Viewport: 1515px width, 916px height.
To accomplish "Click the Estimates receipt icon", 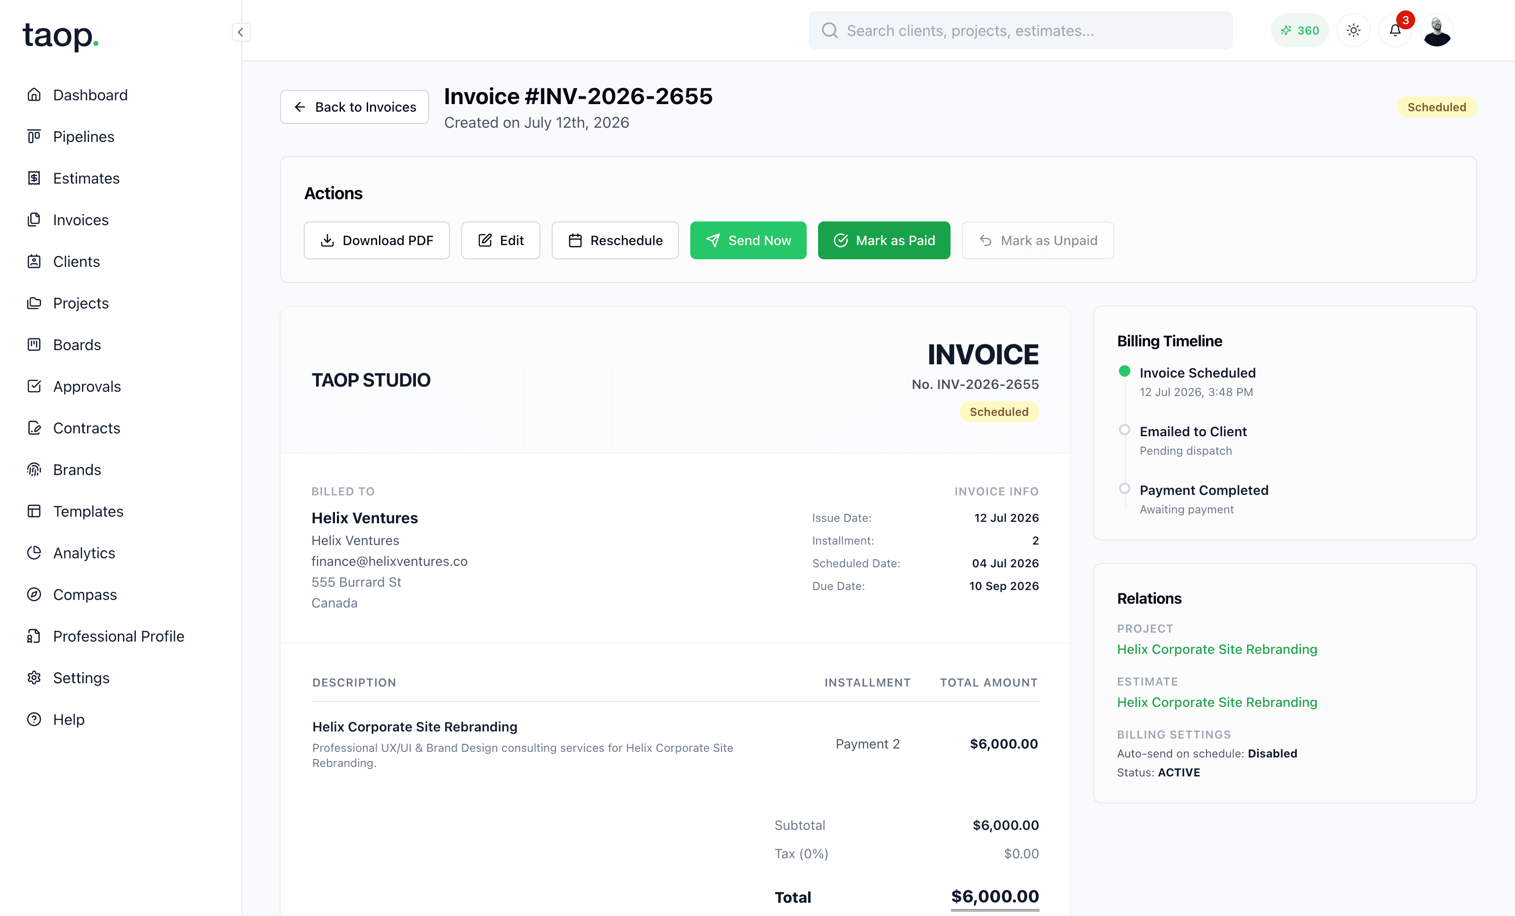I will point(35,178).
